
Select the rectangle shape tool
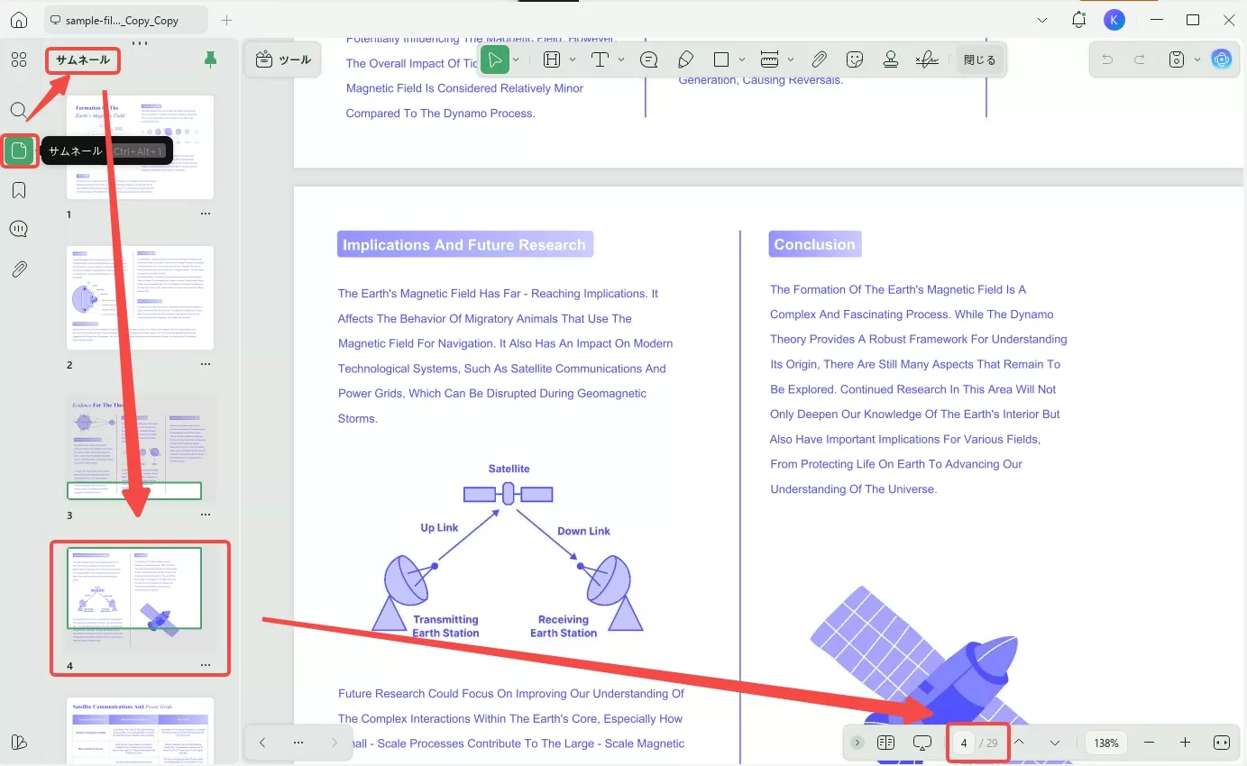[x=721, y=59]
